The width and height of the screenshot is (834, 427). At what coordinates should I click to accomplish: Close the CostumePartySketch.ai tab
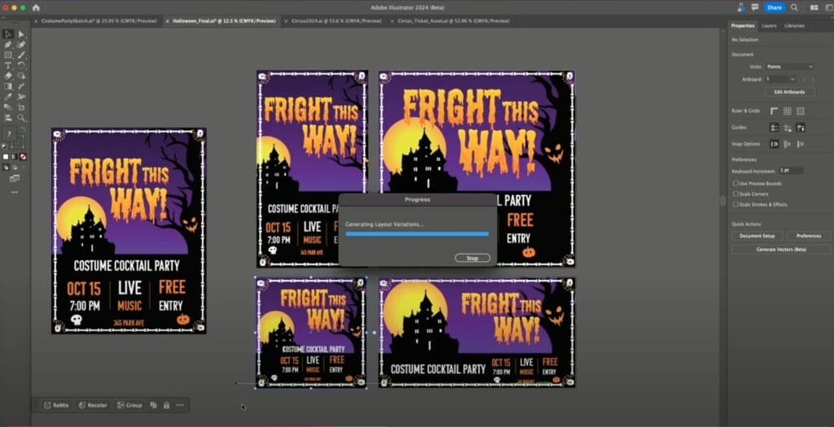[36, 21]
